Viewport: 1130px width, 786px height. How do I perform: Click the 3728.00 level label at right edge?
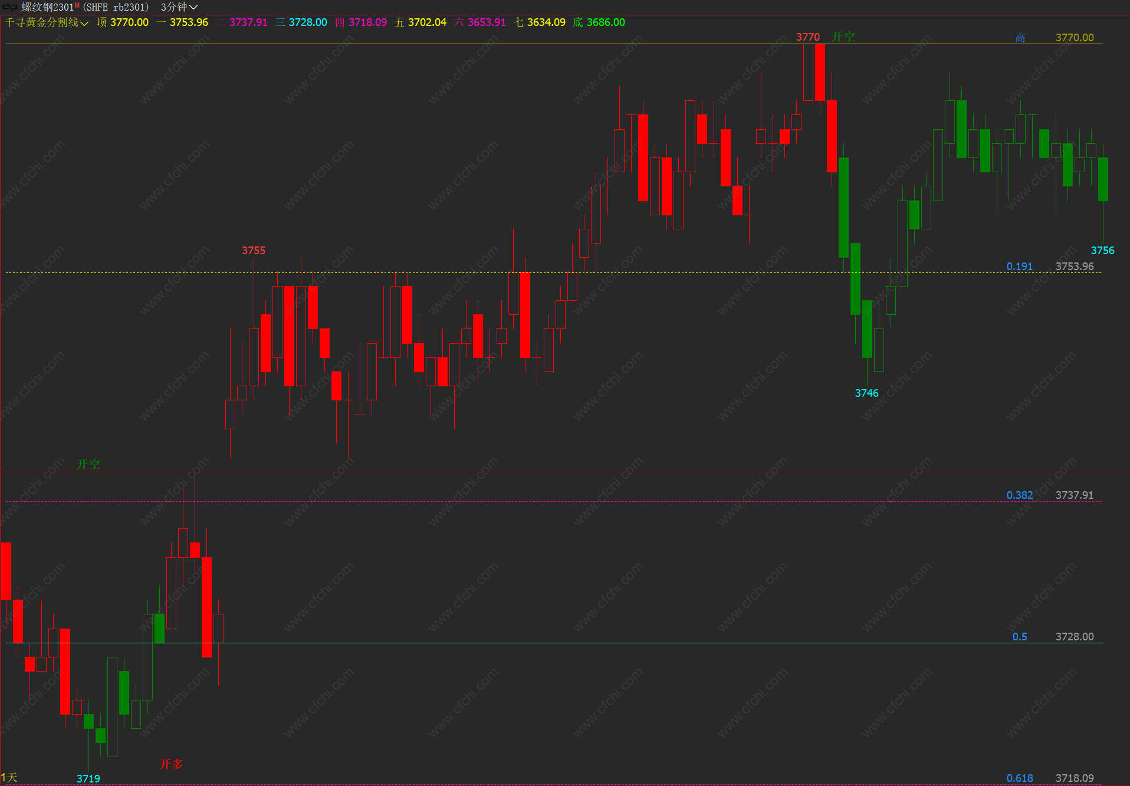click(1075, 637)
